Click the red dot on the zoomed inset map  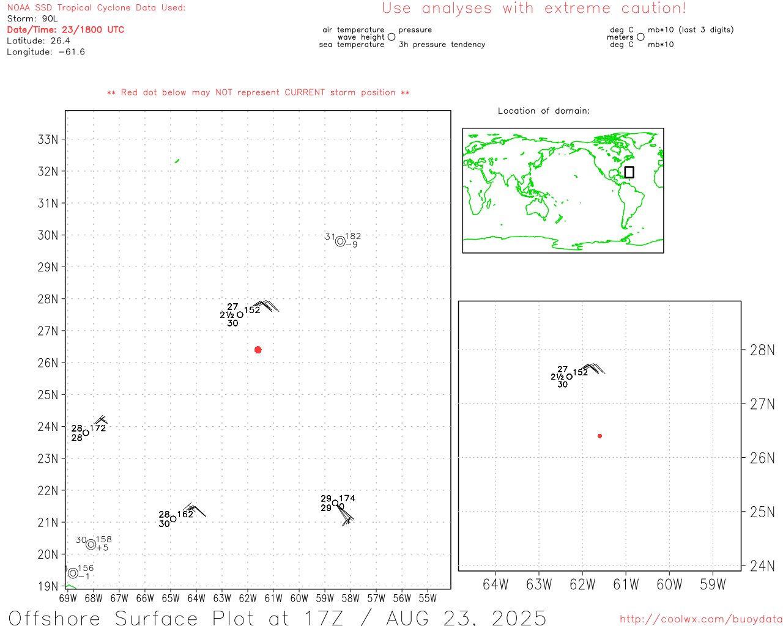tap(599, 436)
